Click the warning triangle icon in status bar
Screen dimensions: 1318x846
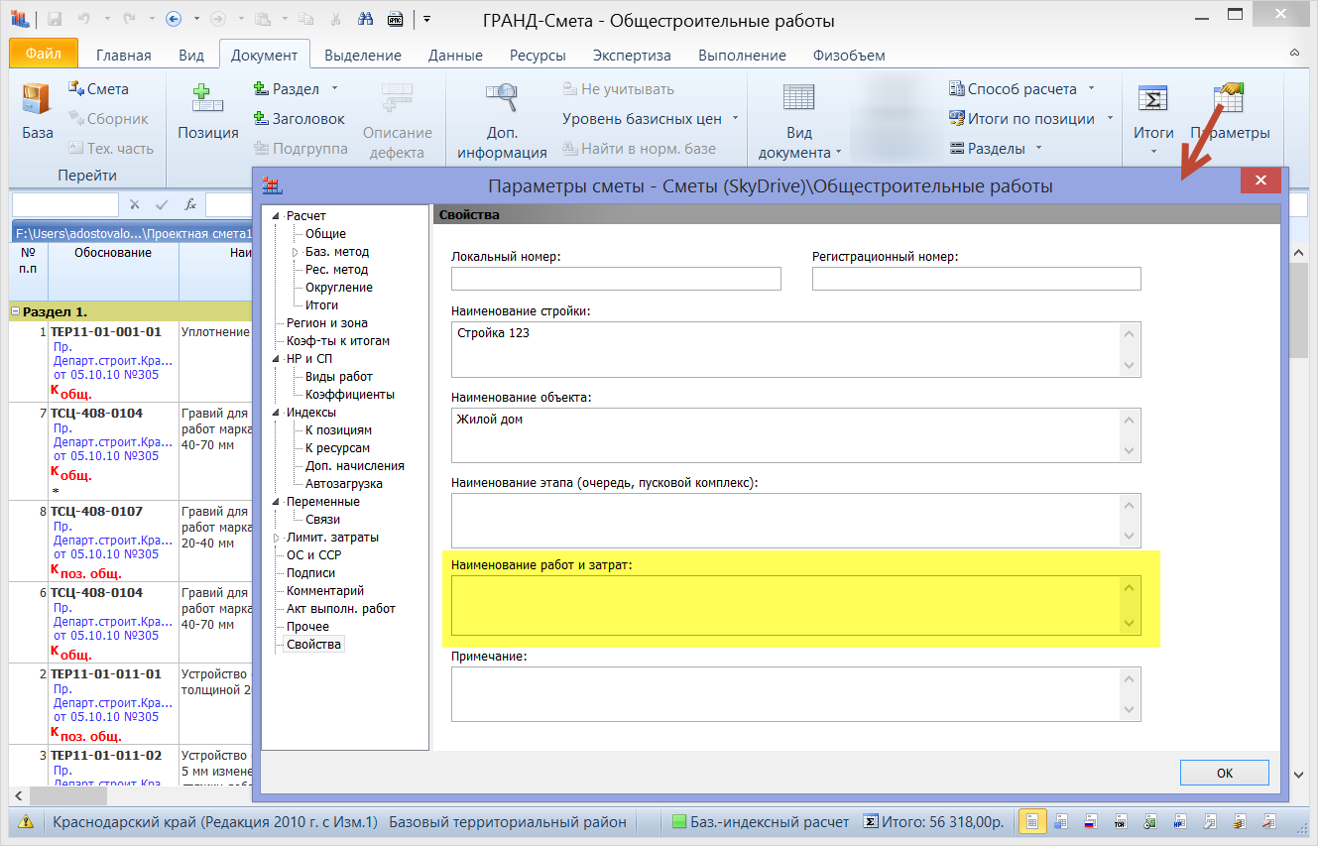tap(26, 822)
